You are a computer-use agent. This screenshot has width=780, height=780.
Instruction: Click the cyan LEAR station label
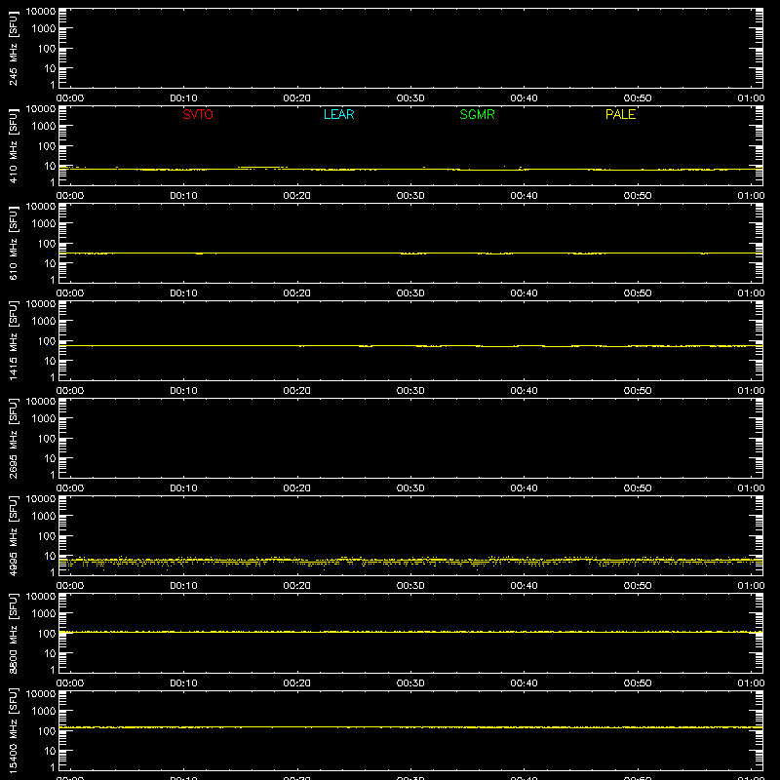338,114
